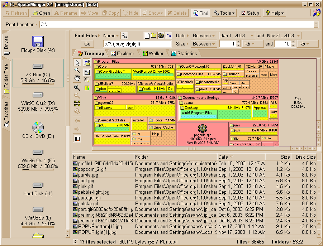The image size is (323, 246).
Task: Select the Win95 Osr2 (D:) drive
Action: click(38, 102)
